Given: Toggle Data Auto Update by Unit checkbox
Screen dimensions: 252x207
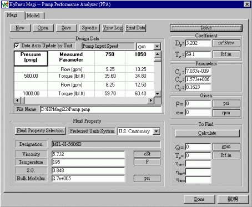Looking at the screenshot, I should pyautogui.click(x=17, y=46).
